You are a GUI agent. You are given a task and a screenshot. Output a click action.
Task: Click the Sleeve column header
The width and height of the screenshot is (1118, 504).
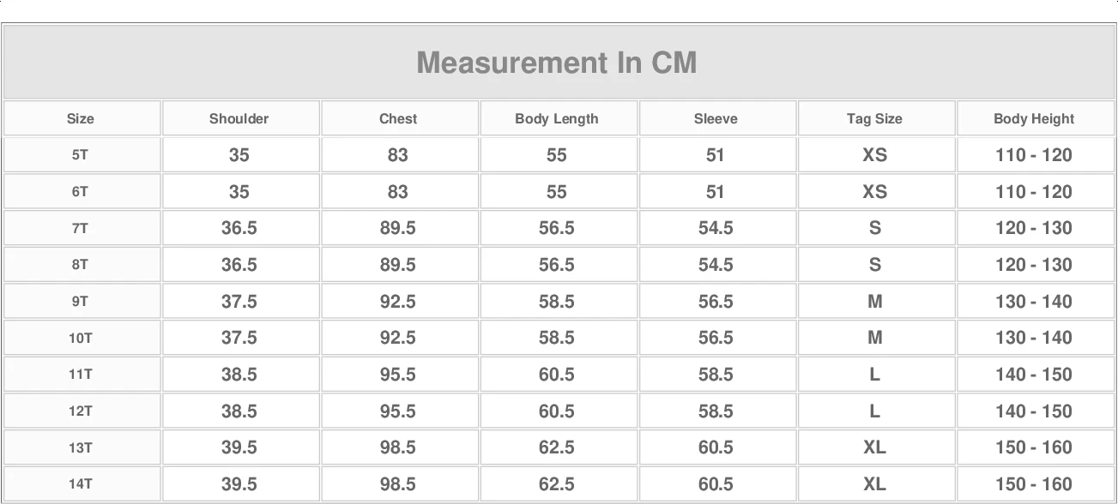coord(716,118)
